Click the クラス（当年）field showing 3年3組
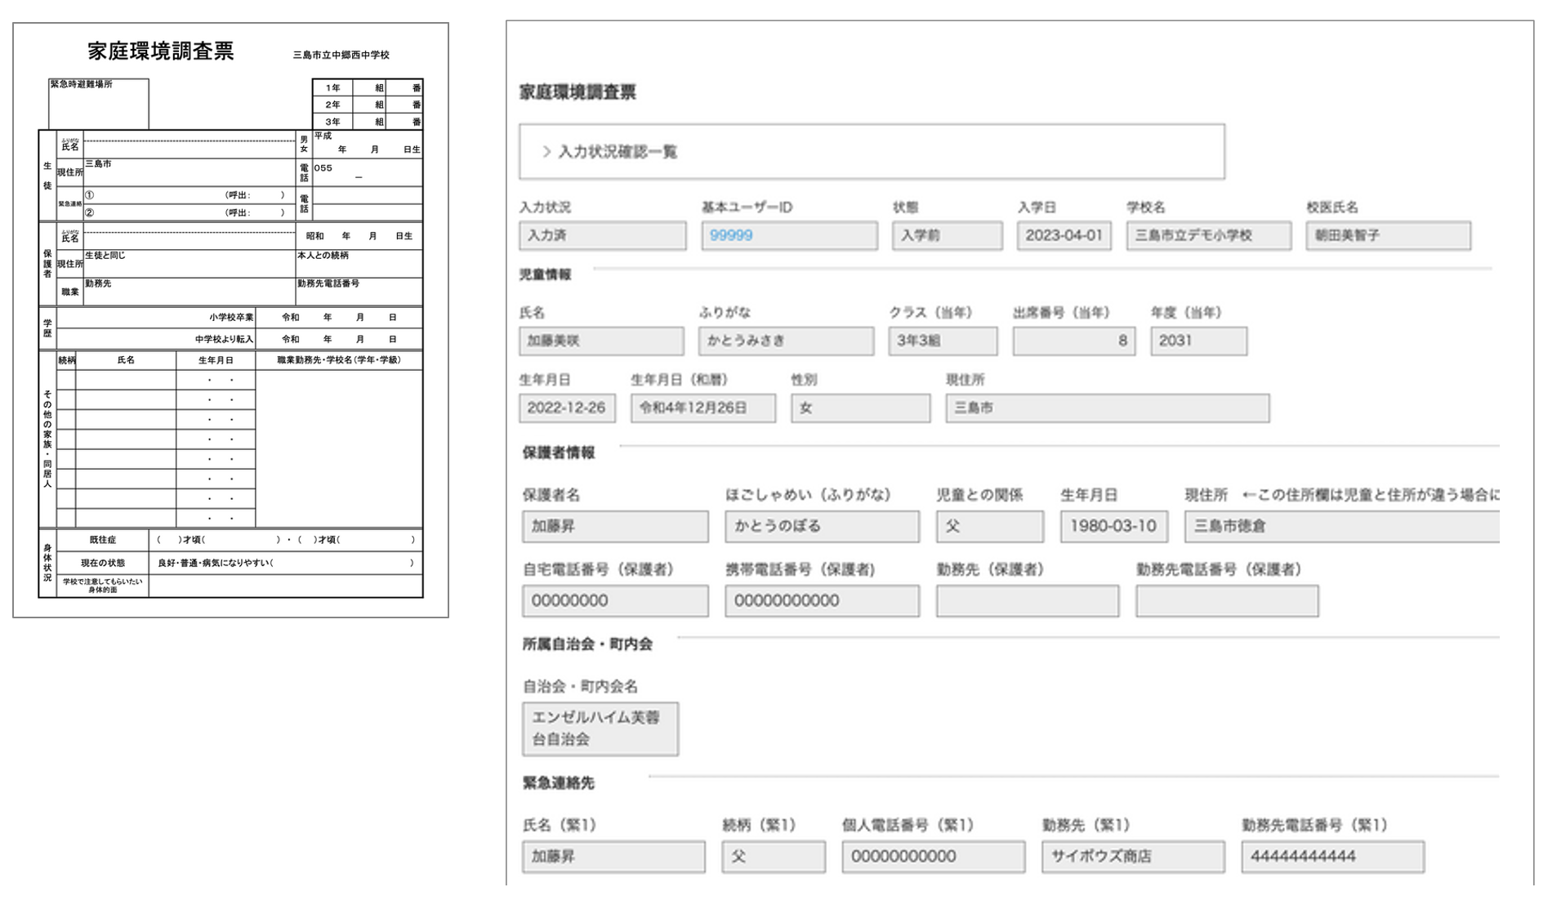1552x905 pixels. point(943,340)
